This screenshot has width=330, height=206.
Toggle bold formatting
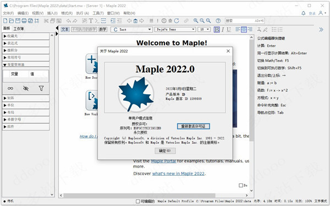[217, 30]
